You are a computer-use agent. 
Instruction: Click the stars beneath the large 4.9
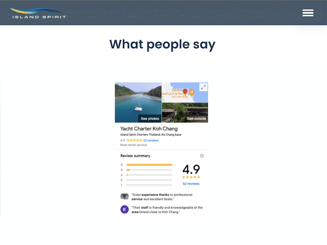click(191, 177)
